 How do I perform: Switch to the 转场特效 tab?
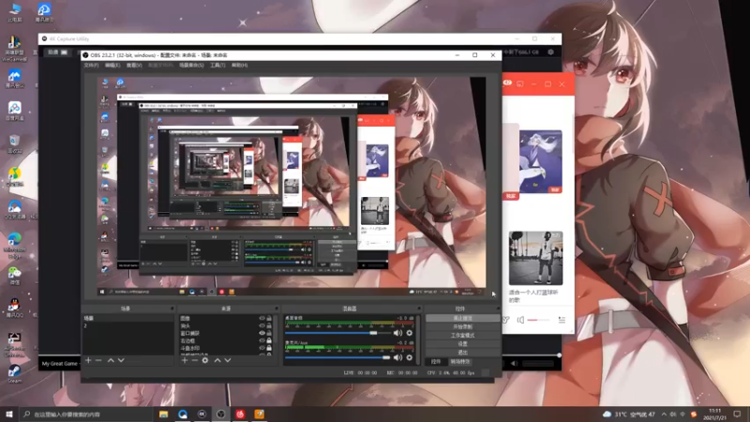pos(460,362)
